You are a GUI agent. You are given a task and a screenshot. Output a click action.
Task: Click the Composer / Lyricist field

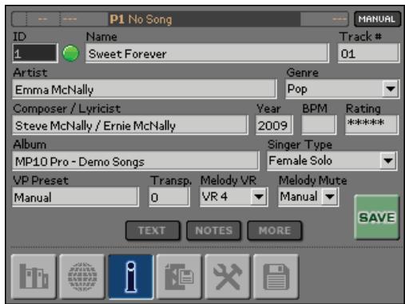tap(130, 125)
